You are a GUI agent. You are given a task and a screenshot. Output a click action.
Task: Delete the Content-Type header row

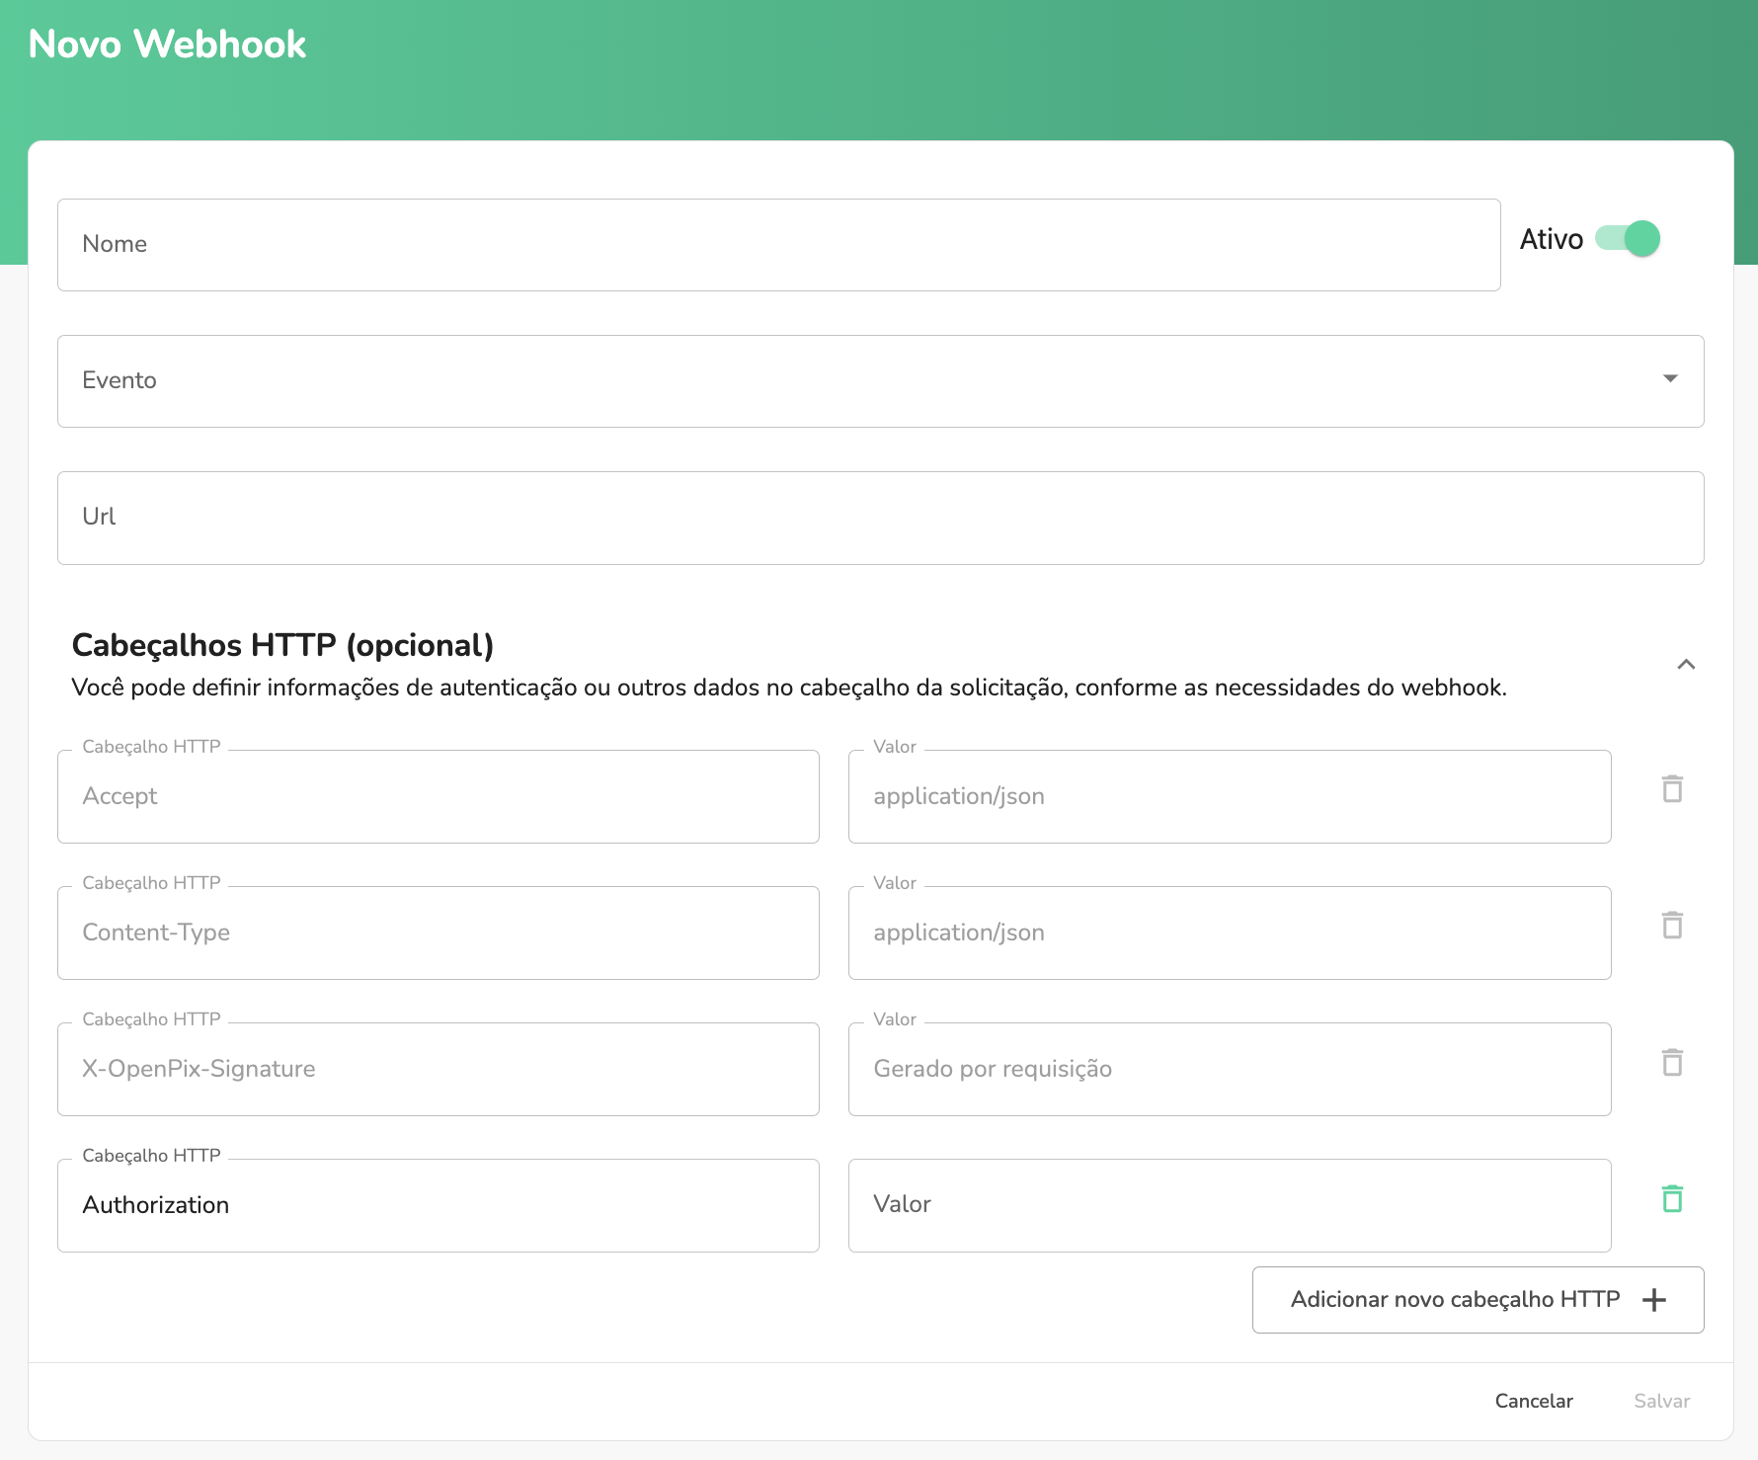1672,926
